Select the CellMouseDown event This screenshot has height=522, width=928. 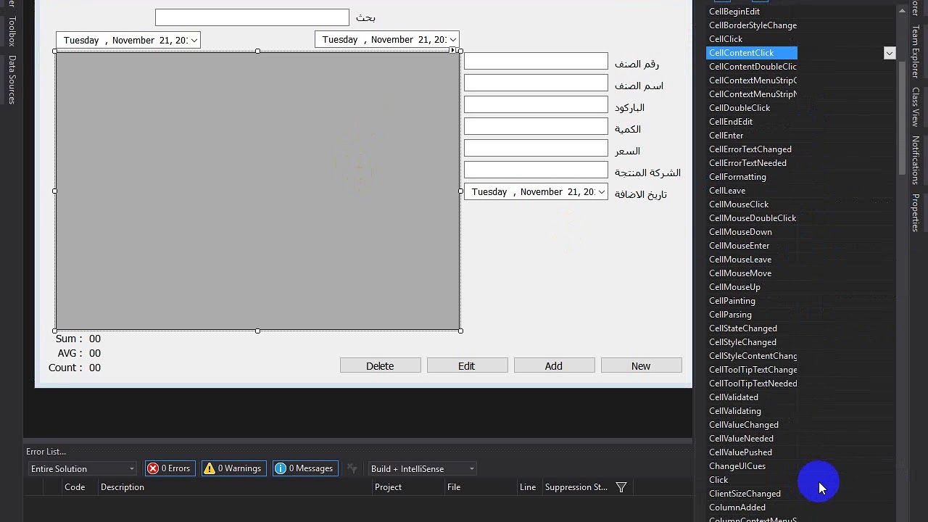coord(740,232)
